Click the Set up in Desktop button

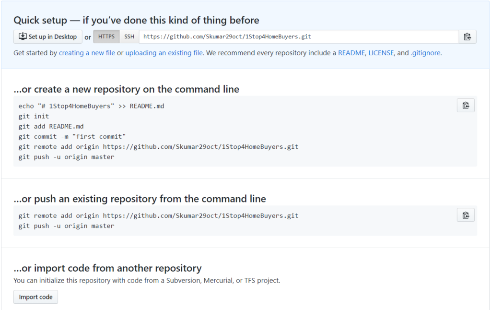[48, 36]
